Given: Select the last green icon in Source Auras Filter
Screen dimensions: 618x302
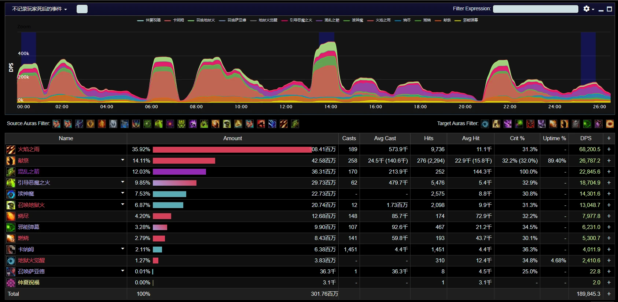Looking at the screenshot, I should [x=295, y=124].
